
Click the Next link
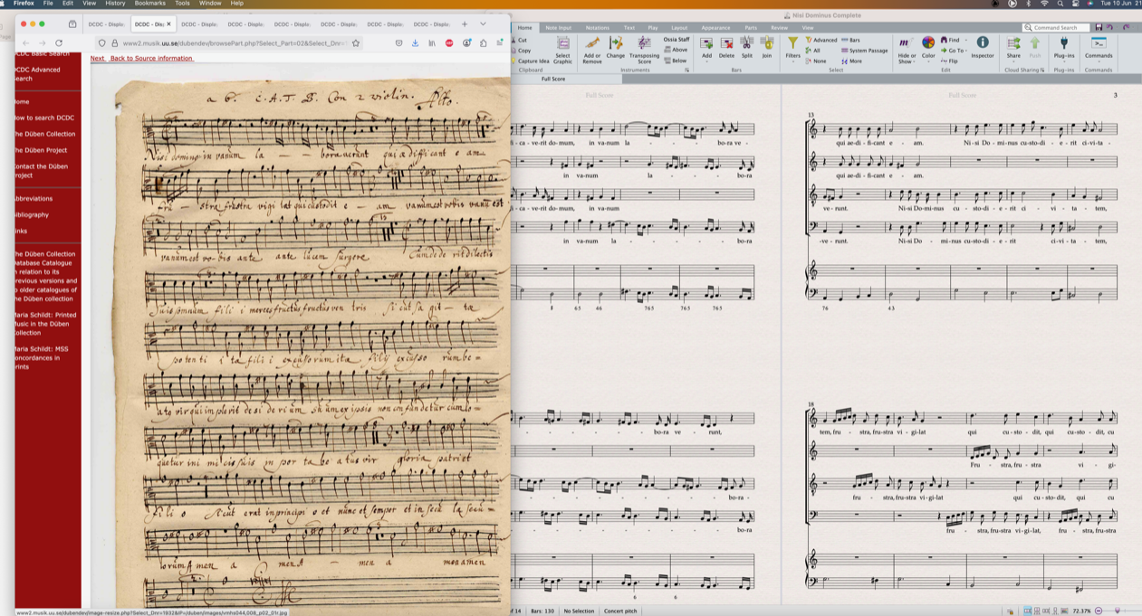tap(97, 58)
